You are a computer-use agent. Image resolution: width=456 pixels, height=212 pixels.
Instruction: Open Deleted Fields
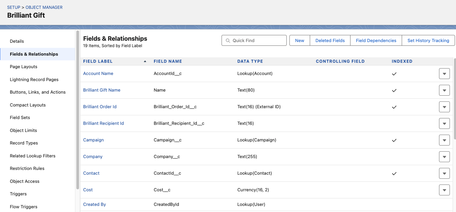point(330,40)
